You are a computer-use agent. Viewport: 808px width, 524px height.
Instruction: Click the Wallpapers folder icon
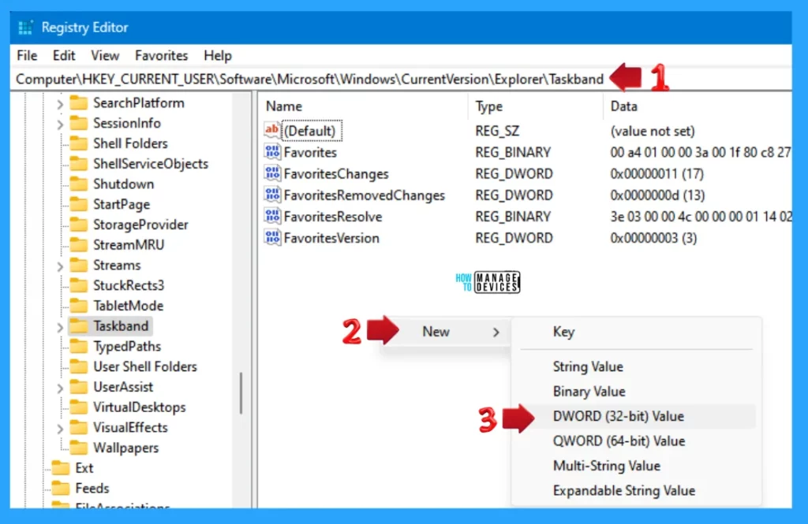(x=78, y=448)
